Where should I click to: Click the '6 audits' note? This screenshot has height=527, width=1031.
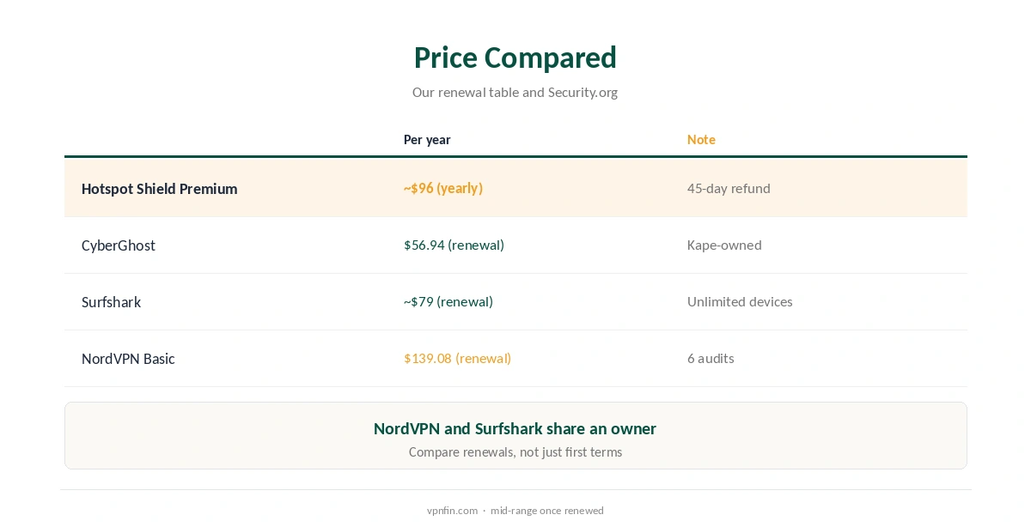coord(711,358)
